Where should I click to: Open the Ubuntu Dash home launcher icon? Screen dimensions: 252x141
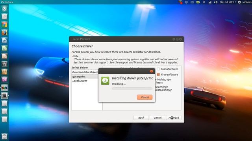4,9
